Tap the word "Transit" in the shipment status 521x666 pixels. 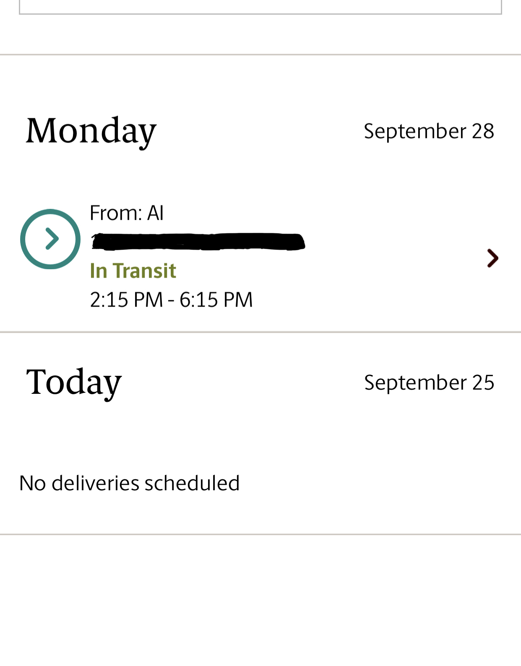pyautogui.click(x=144, y=271)
